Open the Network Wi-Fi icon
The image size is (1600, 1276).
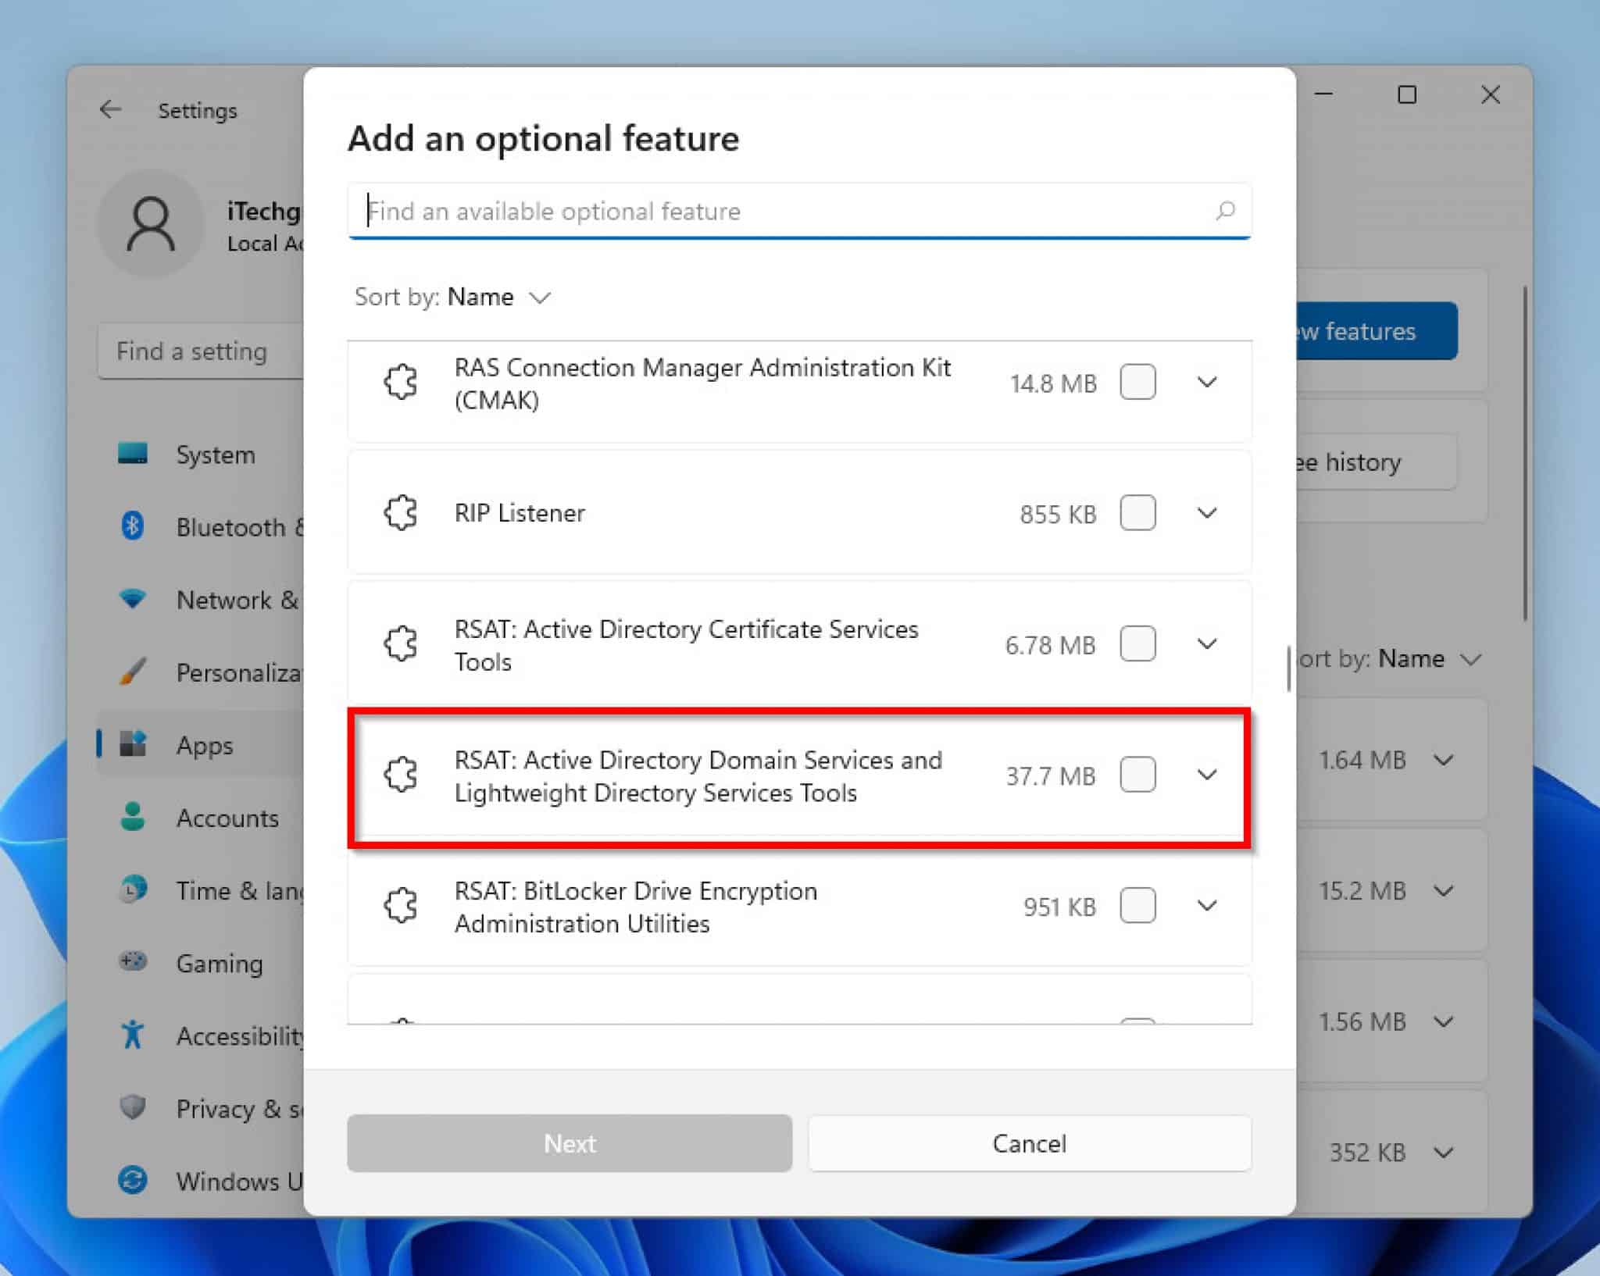point(132,599)
